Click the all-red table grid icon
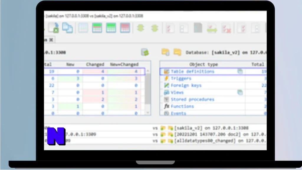The width and height of the screenshot is (302, 170). [x=125, y=28]
